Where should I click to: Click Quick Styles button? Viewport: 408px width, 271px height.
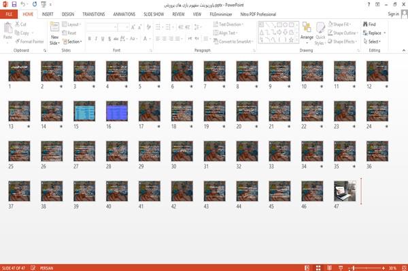click(x=320, y=34)
